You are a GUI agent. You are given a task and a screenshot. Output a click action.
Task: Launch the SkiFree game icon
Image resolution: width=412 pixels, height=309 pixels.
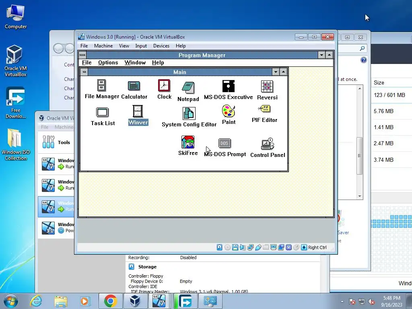[188, 146]
